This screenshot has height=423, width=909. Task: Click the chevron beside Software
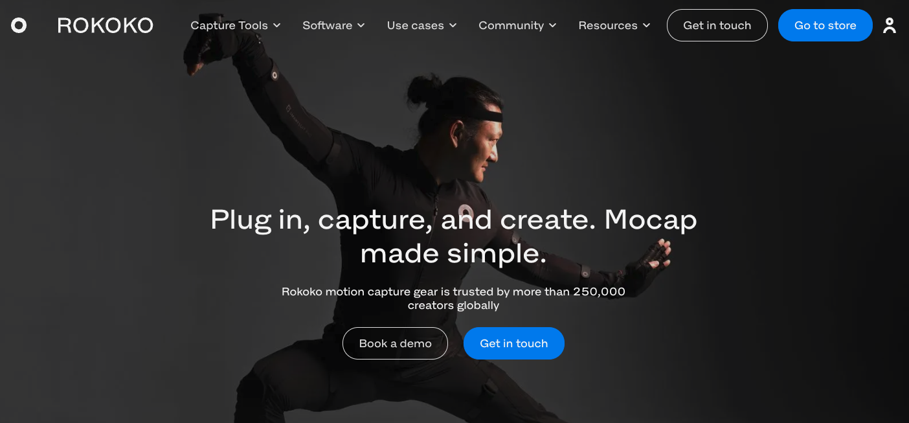[361, 25]
